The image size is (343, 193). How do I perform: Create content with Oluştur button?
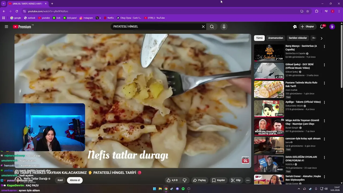[x=307, y=27]
